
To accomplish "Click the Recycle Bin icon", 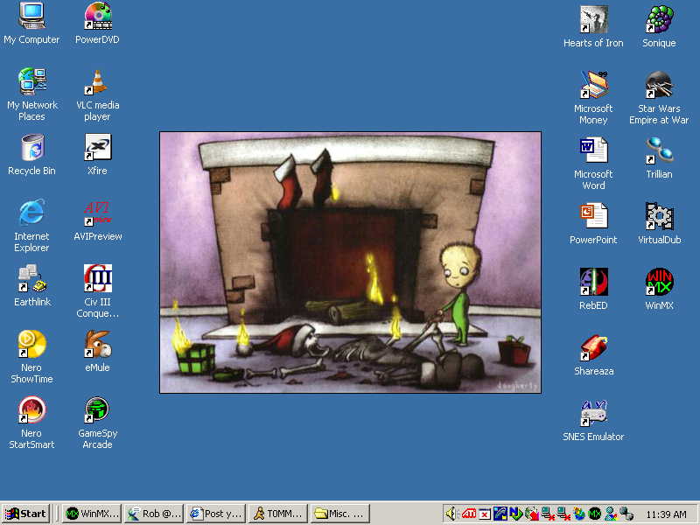I will pyautogui.click(x=31, y=147).
